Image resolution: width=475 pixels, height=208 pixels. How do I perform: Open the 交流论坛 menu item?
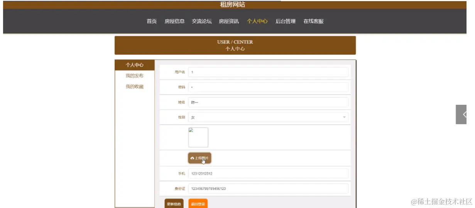[x=202, y=22]
